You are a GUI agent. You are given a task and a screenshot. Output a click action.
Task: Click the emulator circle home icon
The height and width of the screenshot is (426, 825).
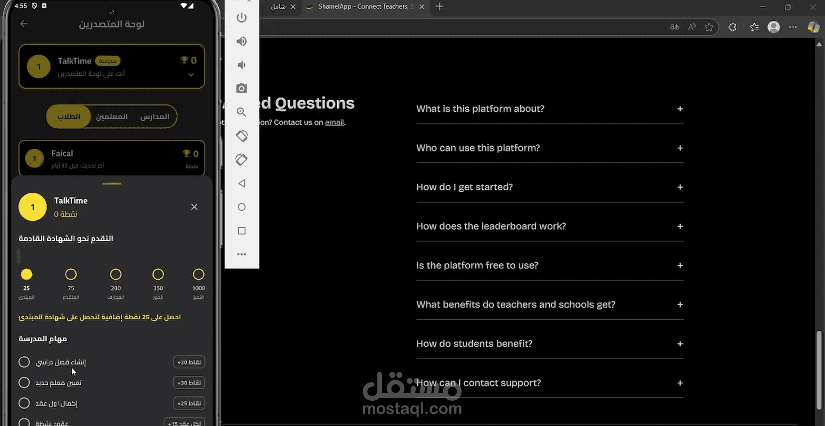(242, 207)
